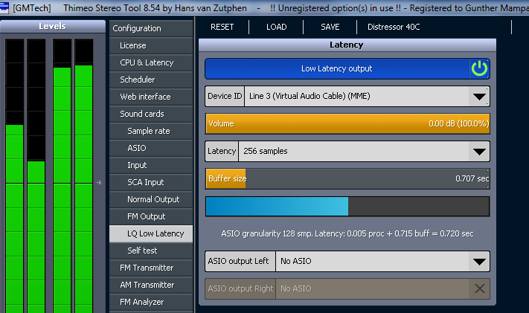Select the Distressor 40C preset name

tap(394, 27)
